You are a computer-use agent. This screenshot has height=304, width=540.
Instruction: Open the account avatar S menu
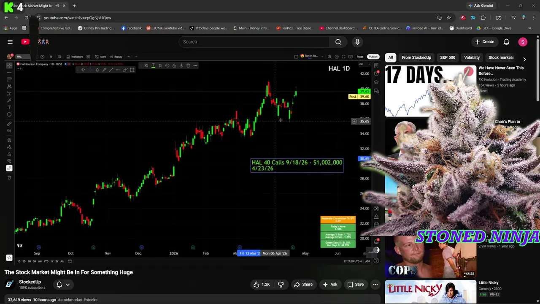[x=523, y=42]
